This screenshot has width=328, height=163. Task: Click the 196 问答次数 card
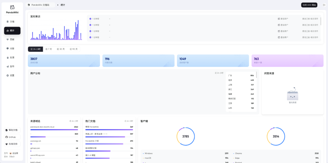(x=138, y=61)
